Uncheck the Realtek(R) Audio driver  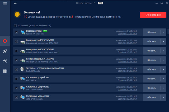coord(16,69)
